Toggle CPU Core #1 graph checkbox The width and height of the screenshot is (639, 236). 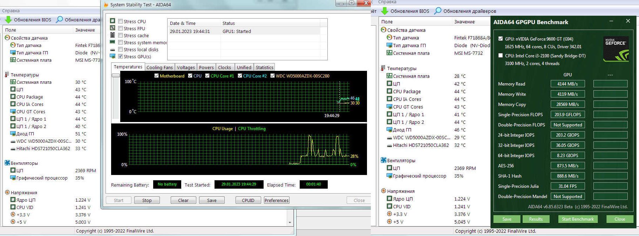[x=208, y=76]
